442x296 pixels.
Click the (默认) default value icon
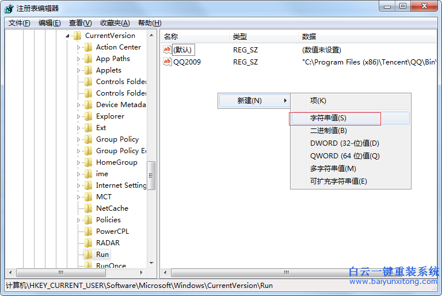point(167,50)
